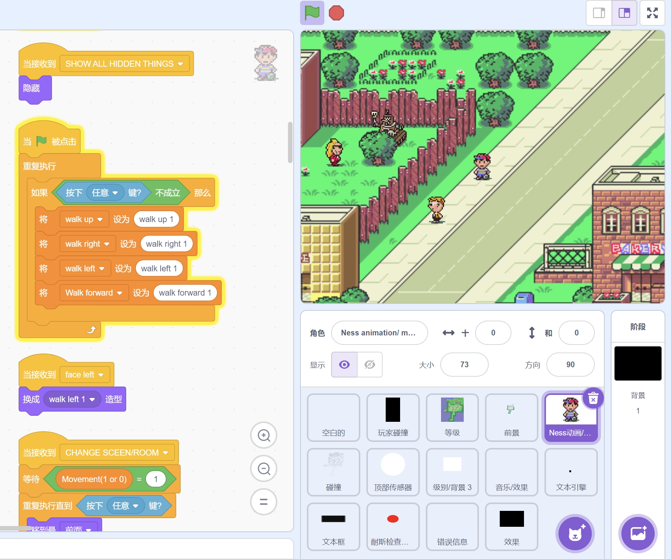Reset workspace zoom with equals icon
The image size is (671, 559).
point(264,502)
